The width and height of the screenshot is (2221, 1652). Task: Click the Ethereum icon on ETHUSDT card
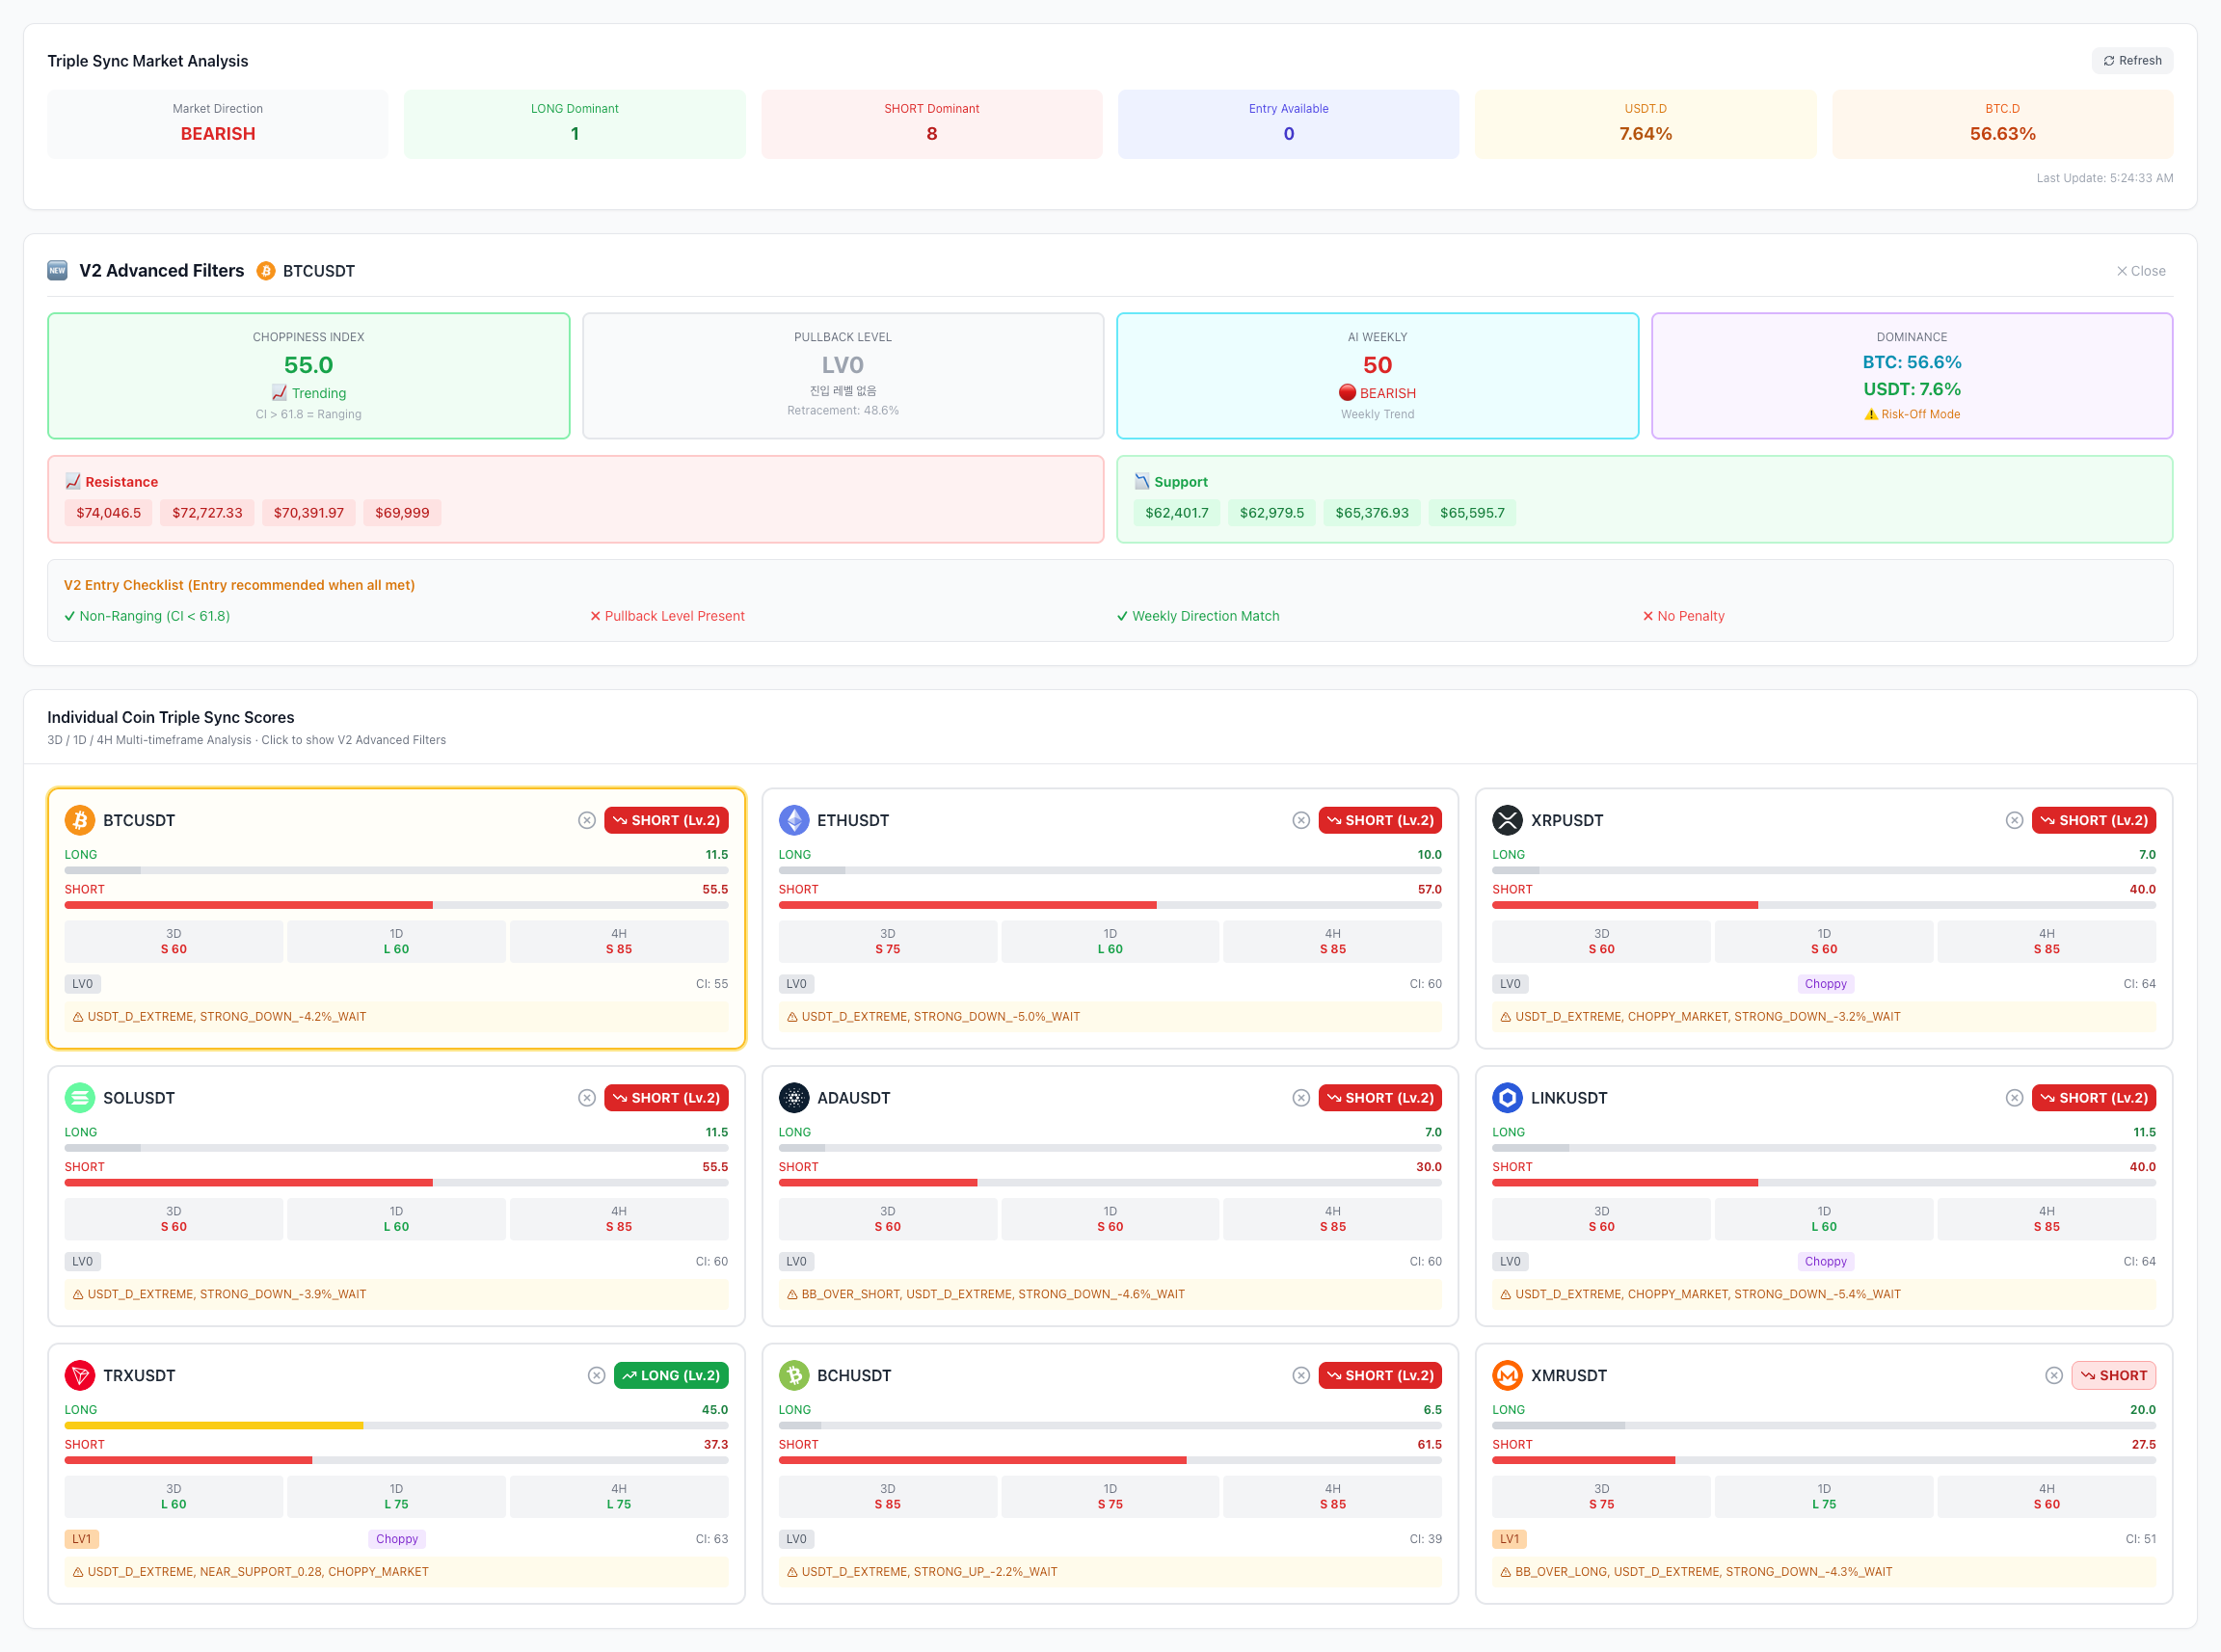[x=794, y=820]
